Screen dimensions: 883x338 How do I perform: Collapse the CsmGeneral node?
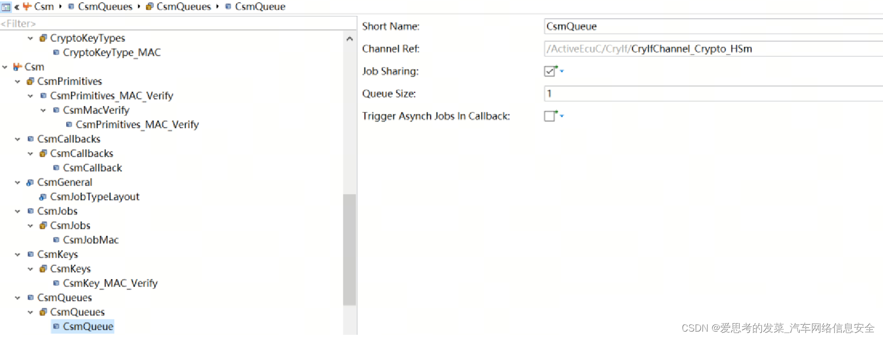click(x=18, y=182)
